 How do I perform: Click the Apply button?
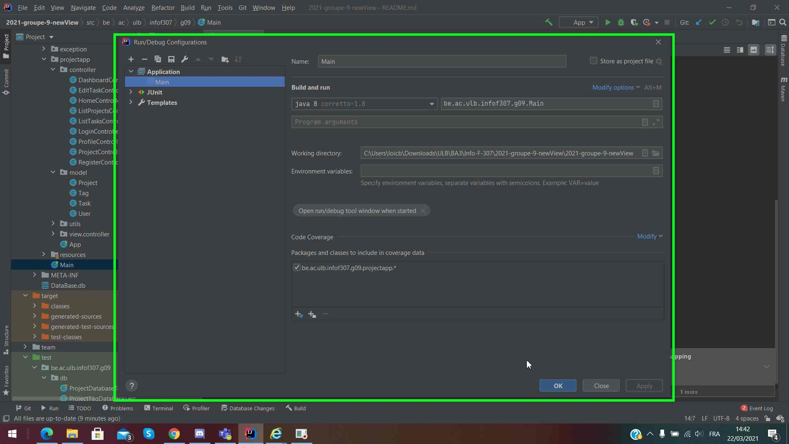coord(644,386)
